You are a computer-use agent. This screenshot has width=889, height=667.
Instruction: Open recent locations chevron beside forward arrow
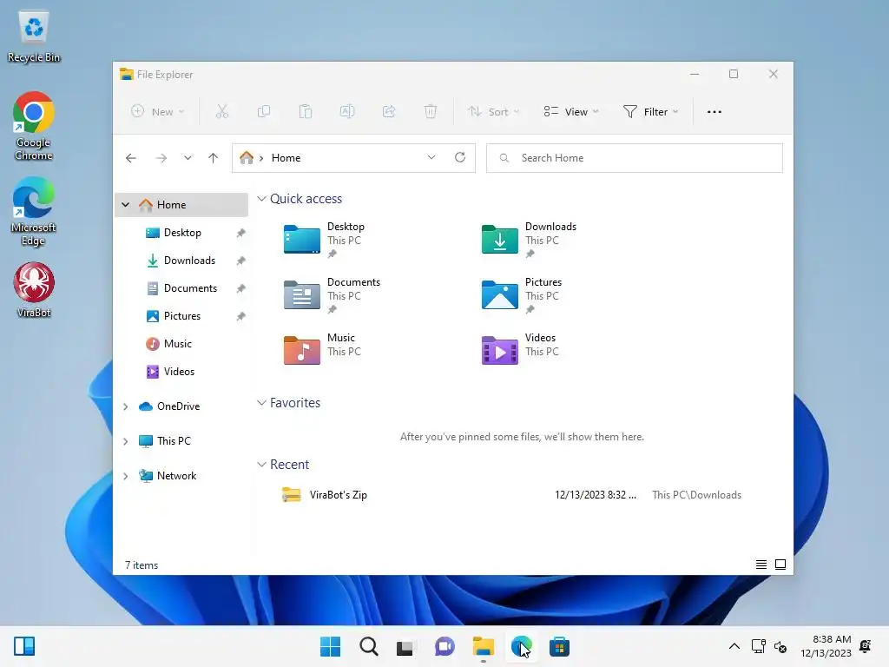coord(188,158)
